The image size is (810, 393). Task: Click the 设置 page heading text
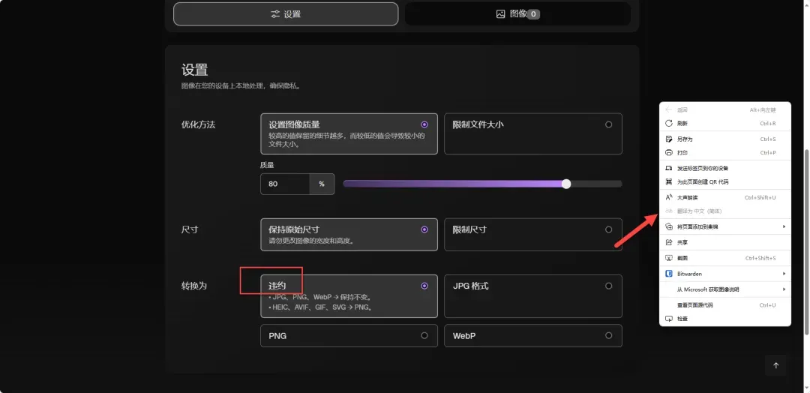pyautogui.click(x=195, y=70)
